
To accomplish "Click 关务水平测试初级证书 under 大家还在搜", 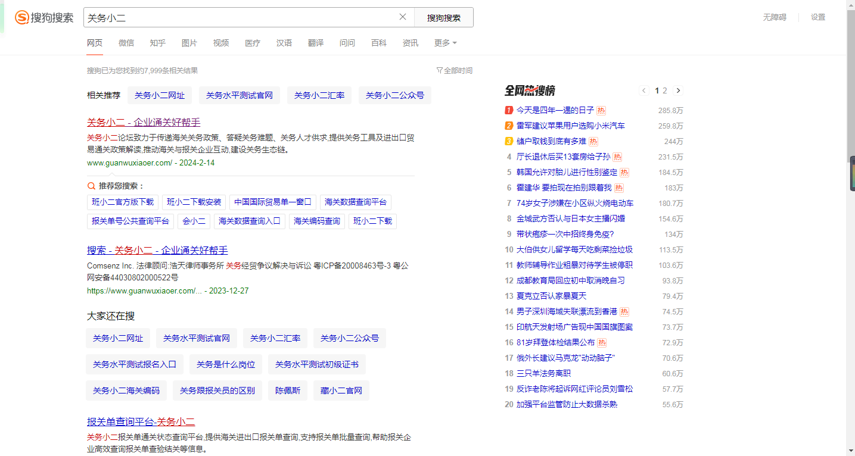I will (317, 364).
